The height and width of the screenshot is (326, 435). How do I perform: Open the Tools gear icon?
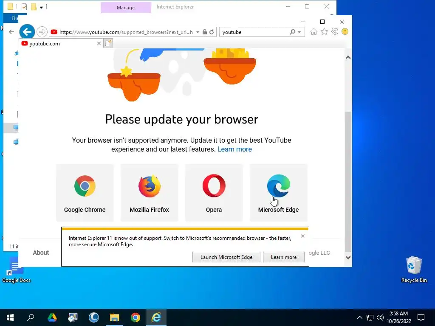335,31
